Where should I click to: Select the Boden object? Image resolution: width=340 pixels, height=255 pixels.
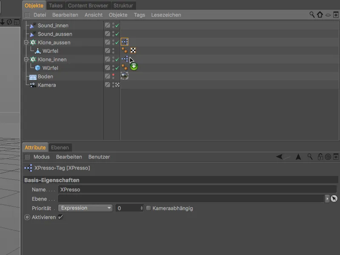tap(45, 76)
